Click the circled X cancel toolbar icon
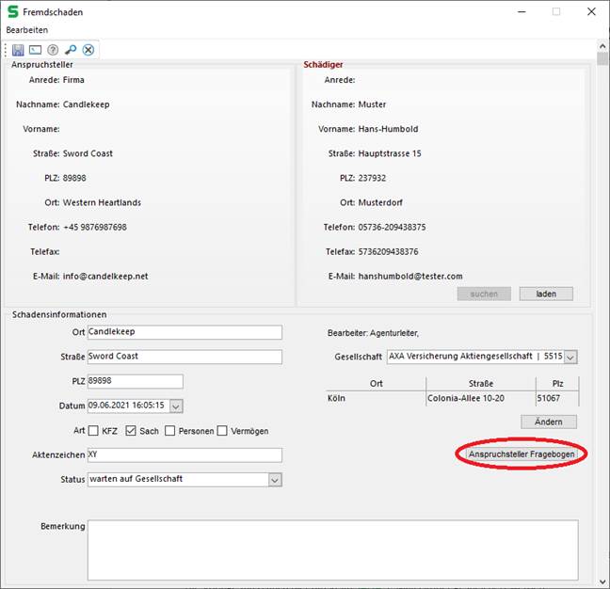The width and height of the screenshot is (610, 589). coord(88,50)
